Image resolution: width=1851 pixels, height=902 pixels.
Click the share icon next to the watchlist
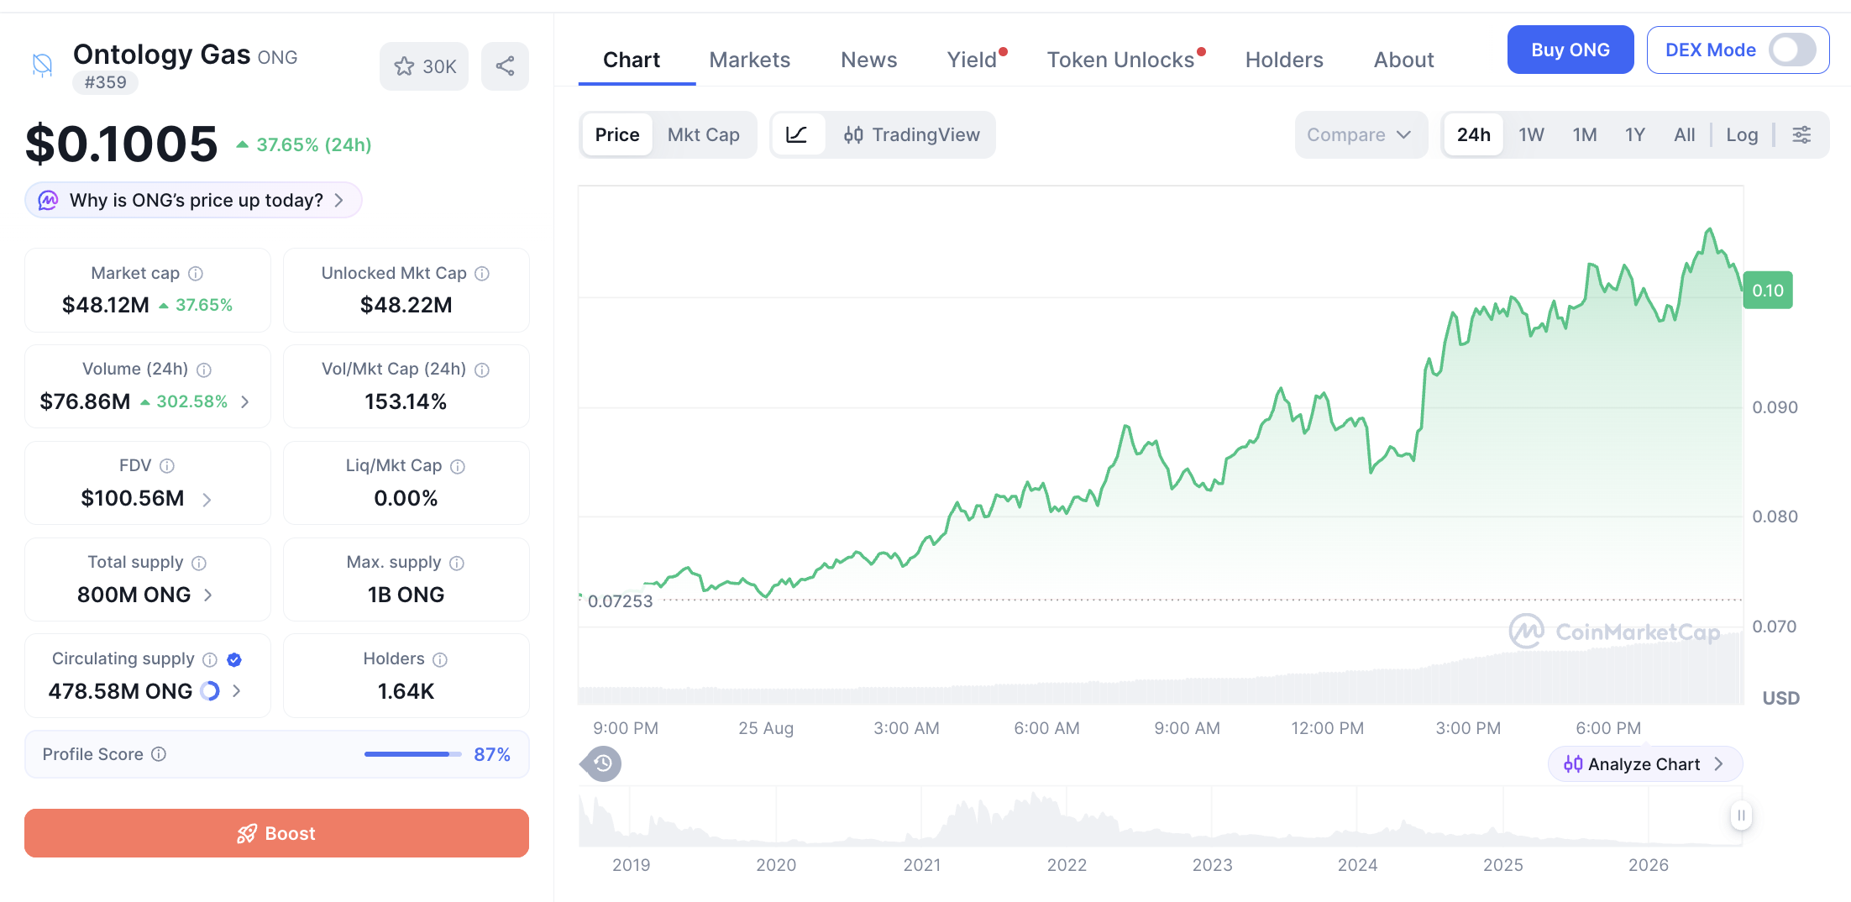point(505,66)
